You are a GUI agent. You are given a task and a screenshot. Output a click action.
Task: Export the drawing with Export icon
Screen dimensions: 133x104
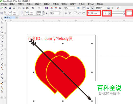(56, 8)
